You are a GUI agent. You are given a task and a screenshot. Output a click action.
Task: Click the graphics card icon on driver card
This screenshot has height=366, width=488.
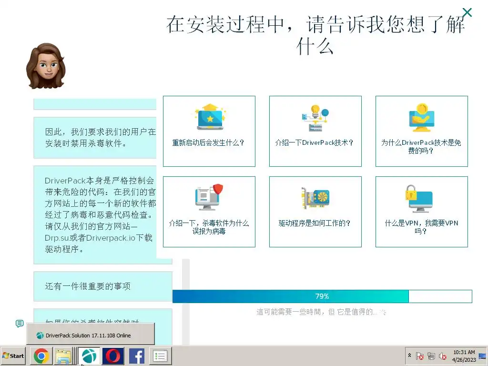315,198
